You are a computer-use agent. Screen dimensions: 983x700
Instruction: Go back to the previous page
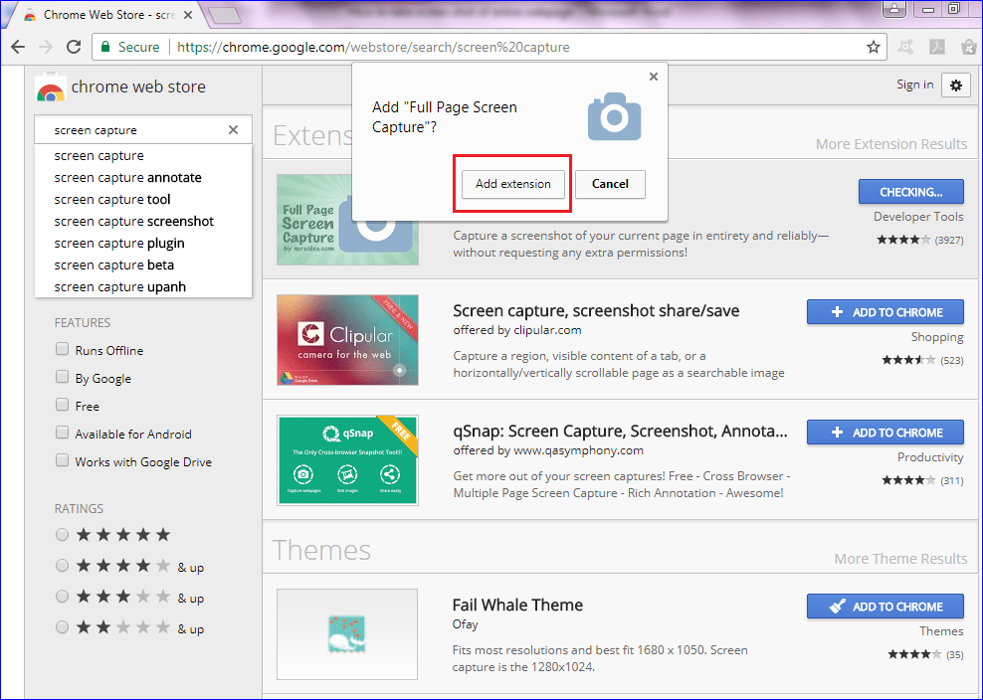pyautogui.click(x=18, y=47)
